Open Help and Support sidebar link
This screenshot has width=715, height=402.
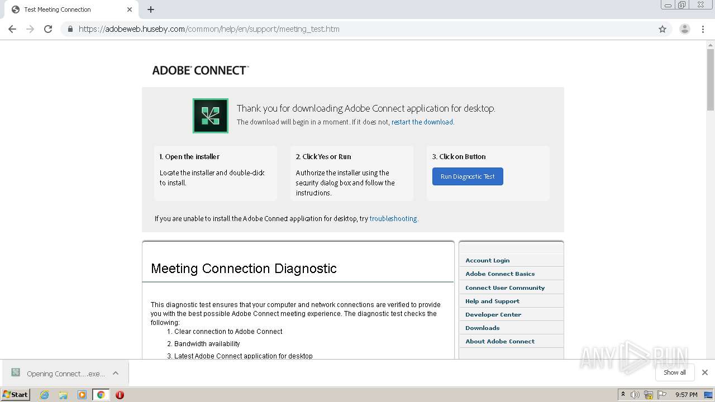coord(492,301)
